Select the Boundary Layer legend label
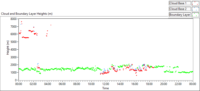Image resolution: width=200 pixels, height=91 pixels. 180,15
